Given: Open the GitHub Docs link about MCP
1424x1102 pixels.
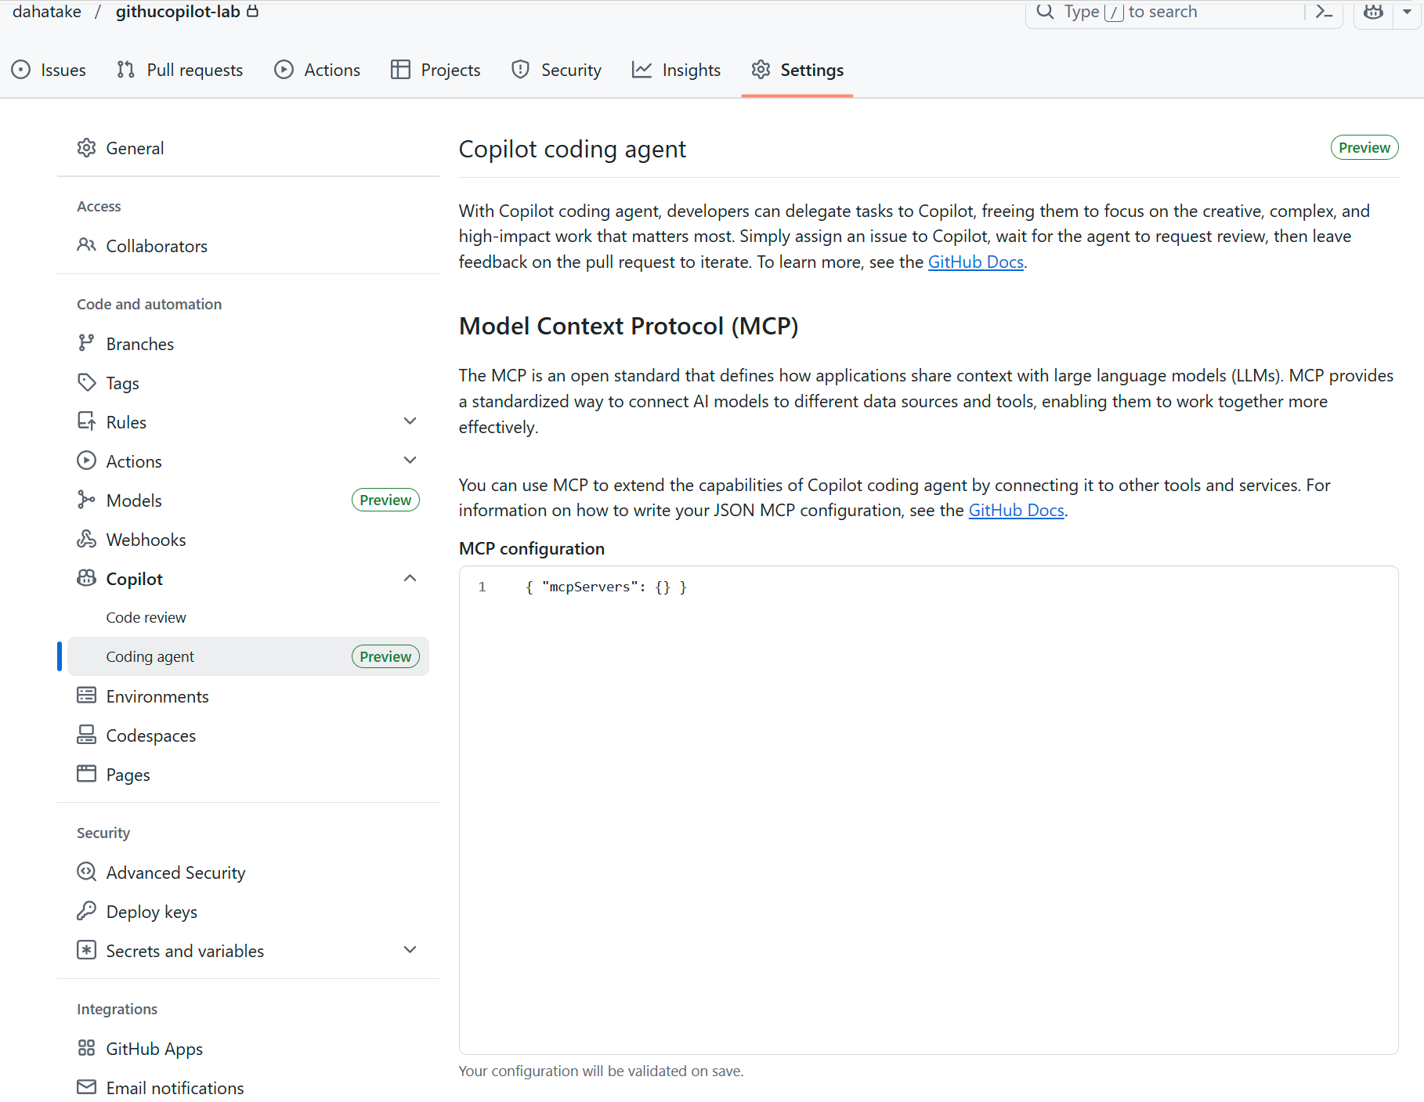Looking at the screenshot, I should [1016, 510].
